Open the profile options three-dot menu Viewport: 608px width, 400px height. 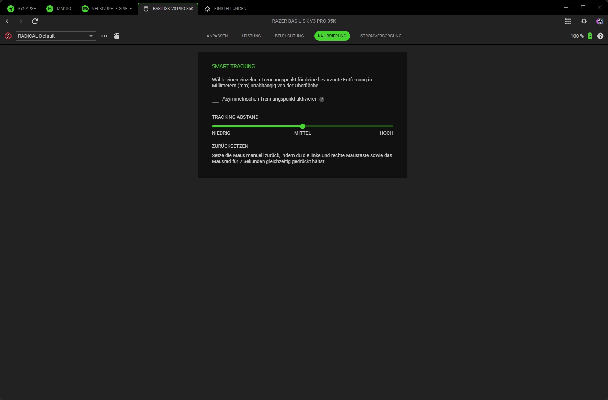coord(104,36)
